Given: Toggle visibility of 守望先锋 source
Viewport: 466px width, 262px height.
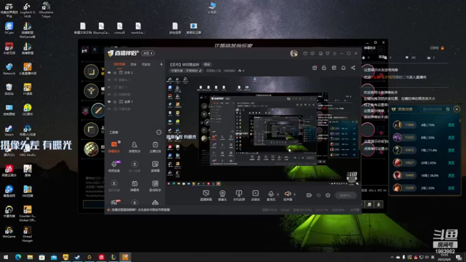Looking at the screenshot, I should coord(109,109).
